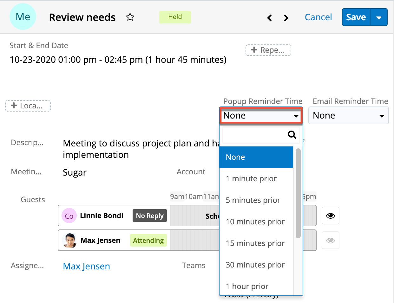The height and width of the screenshot is (303, 394).
Task: Click the No Reply status for Linnie Bondi
Action: pyautogui.click(x=150, y=216)
